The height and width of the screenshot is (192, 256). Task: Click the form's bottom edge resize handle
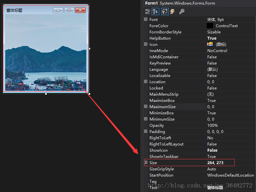(x=46, y=94)
